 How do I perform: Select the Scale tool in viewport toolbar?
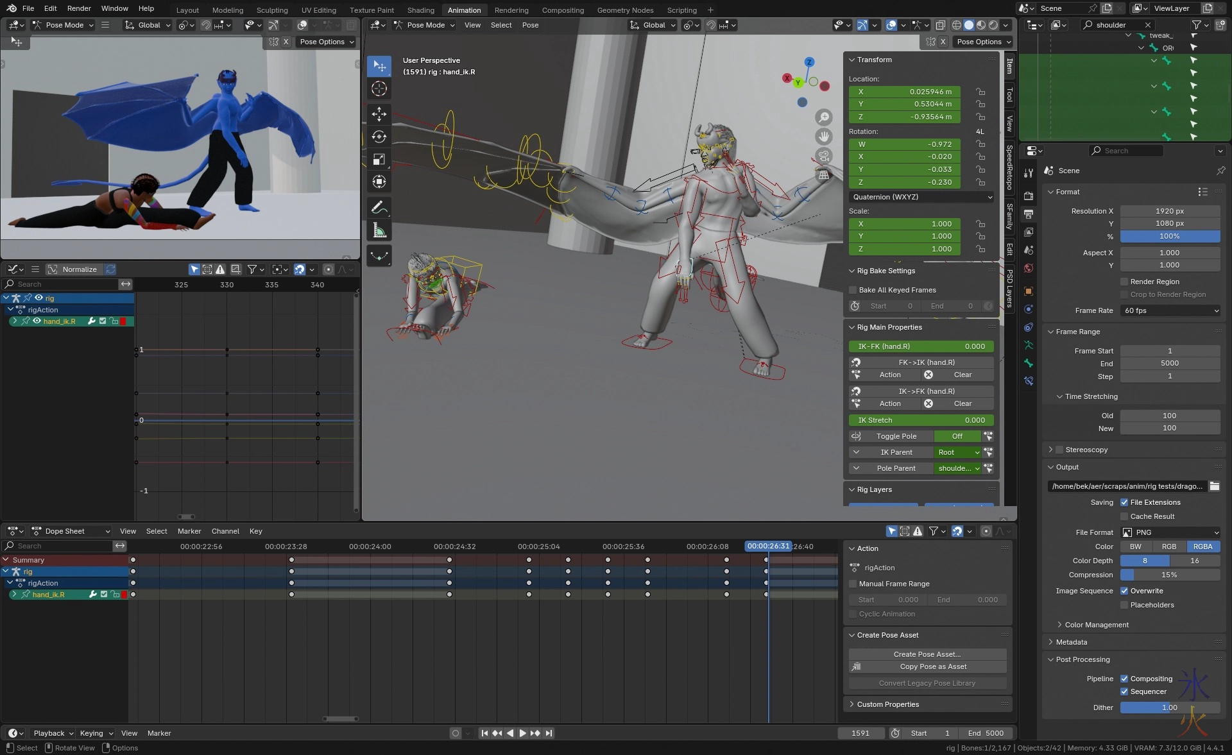click(379, 159)
